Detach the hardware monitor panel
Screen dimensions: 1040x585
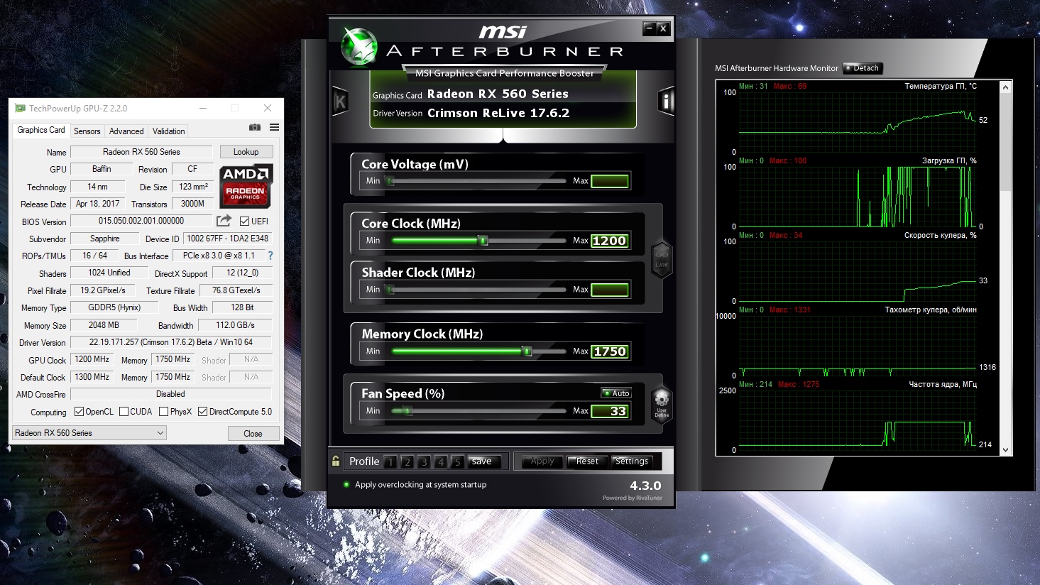pyautogui.click(x=863, y=68)
